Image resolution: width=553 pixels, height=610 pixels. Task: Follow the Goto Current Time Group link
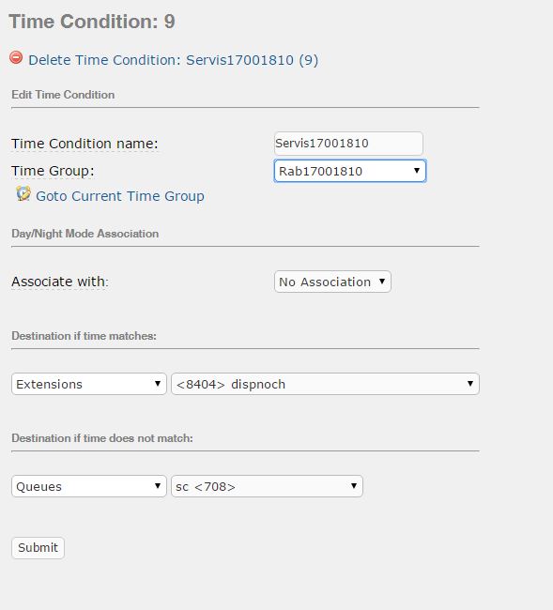120,196
